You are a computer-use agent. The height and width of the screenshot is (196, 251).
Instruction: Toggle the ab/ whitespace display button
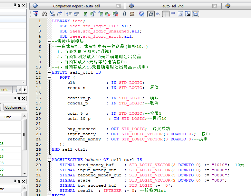coord(158,14)
